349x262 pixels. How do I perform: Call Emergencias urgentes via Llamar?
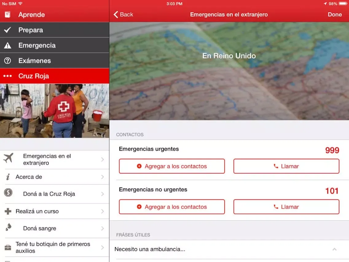tap(286, 166)
